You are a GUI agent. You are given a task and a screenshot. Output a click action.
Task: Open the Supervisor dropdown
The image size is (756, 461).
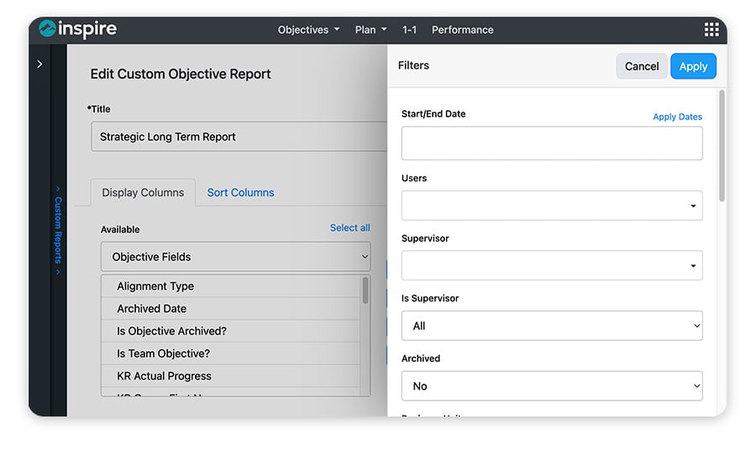pyautogui.click(x=552, y=265)
